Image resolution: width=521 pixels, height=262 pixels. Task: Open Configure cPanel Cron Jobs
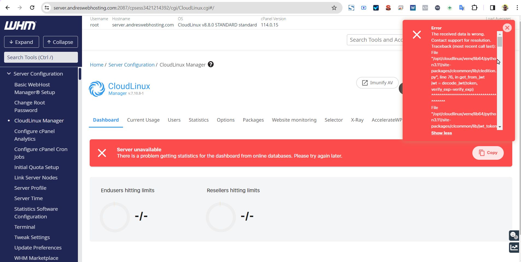point(41,153)
